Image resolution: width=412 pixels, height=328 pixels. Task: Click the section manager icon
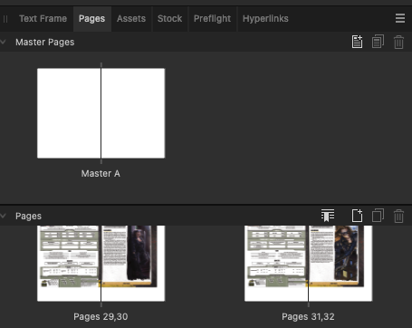pos(328,216)
